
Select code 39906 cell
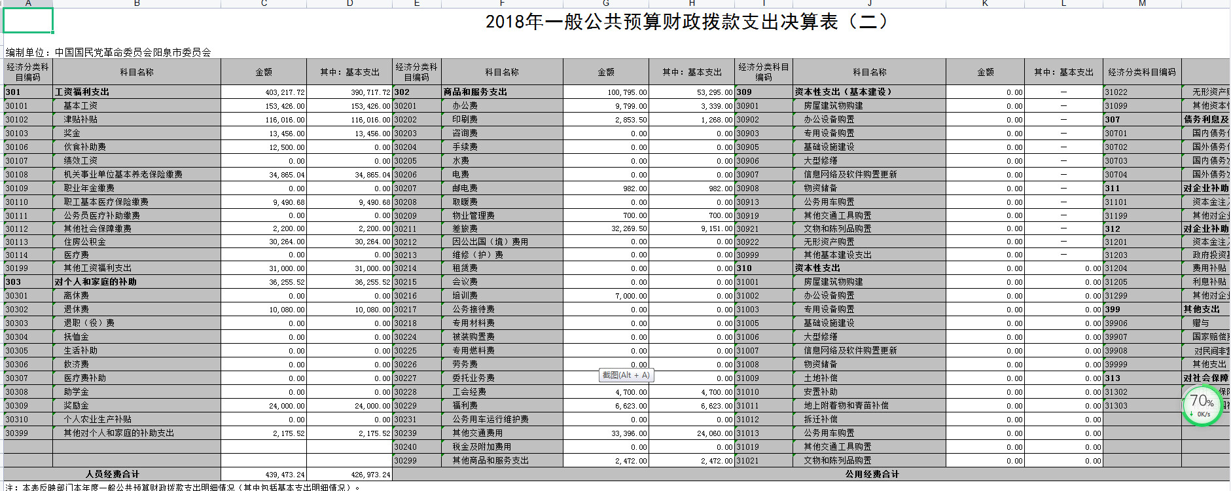1142,323
